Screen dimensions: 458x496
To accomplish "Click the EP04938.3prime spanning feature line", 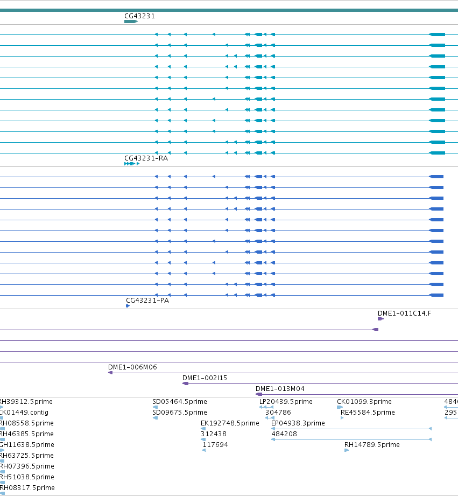I will pyautogui.click(x=351, y=429).
